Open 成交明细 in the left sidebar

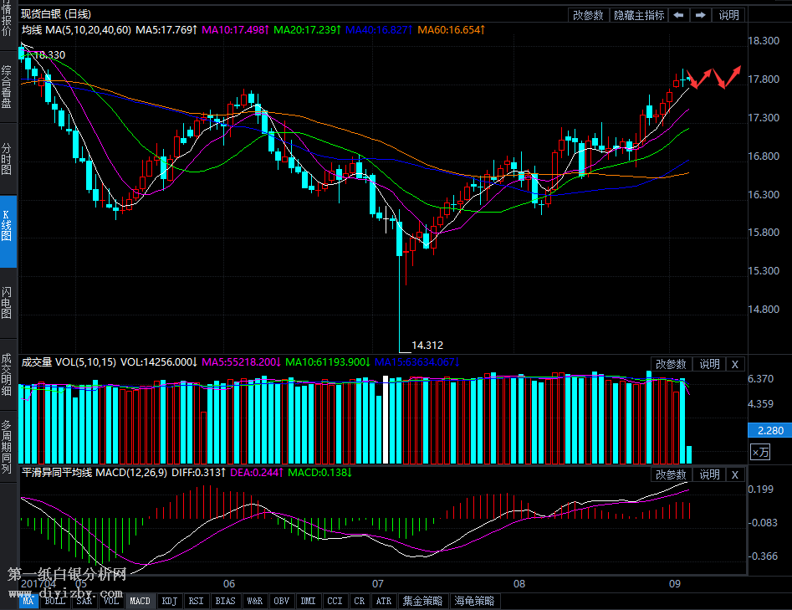tap(8, 374)
